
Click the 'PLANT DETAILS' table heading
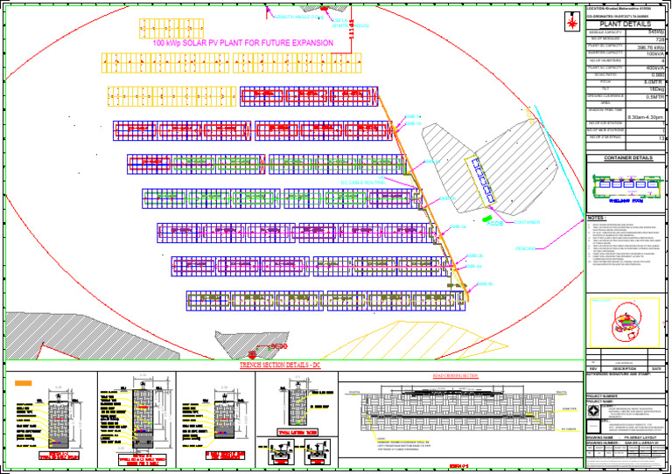coord(626,24)
